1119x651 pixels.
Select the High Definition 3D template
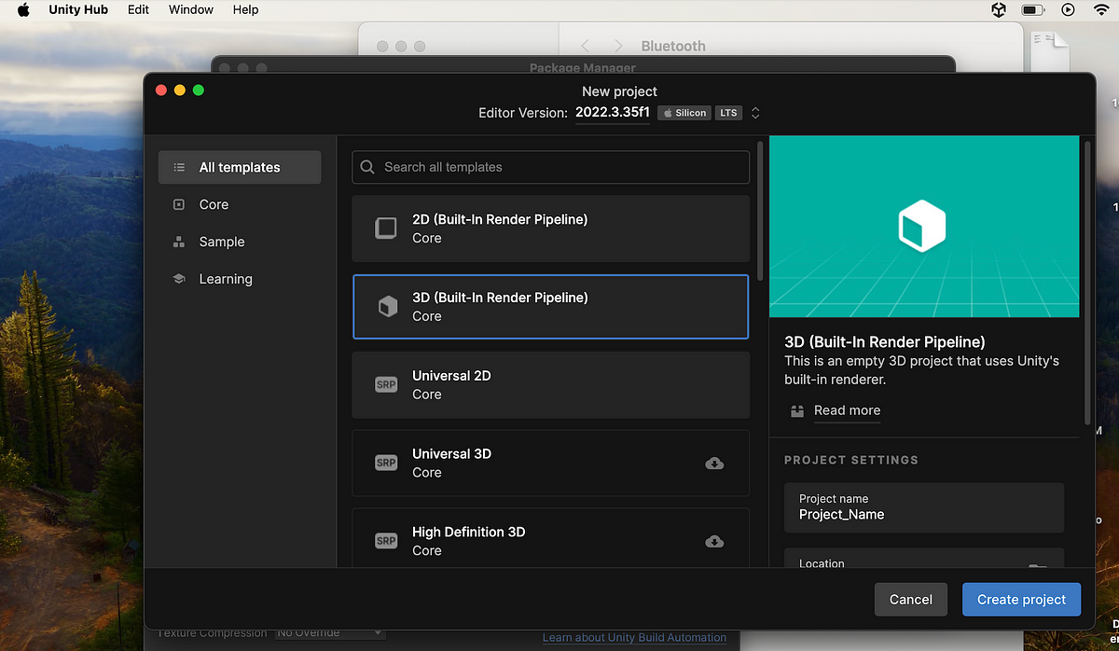[550, 537]
